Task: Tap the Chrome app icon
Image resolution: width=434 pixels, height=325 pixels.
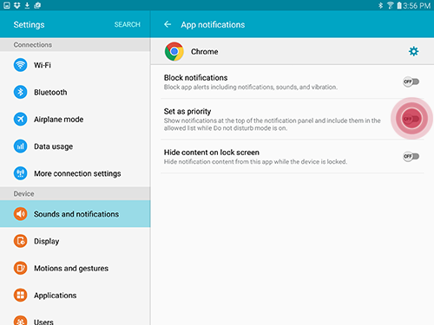Action: pyautogui.click(x=174, y=52)
